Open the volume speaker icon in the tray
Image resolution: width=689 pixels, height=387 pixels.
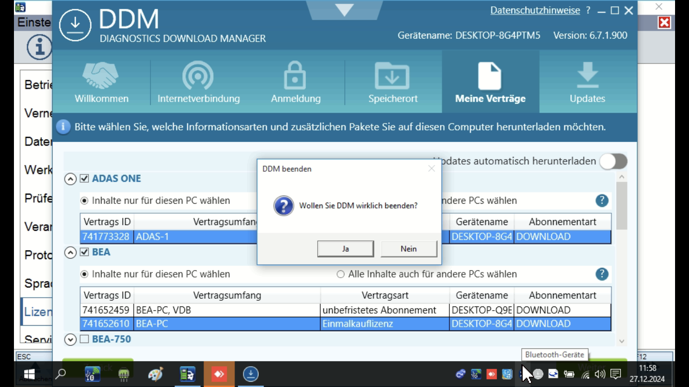point(600,374)
